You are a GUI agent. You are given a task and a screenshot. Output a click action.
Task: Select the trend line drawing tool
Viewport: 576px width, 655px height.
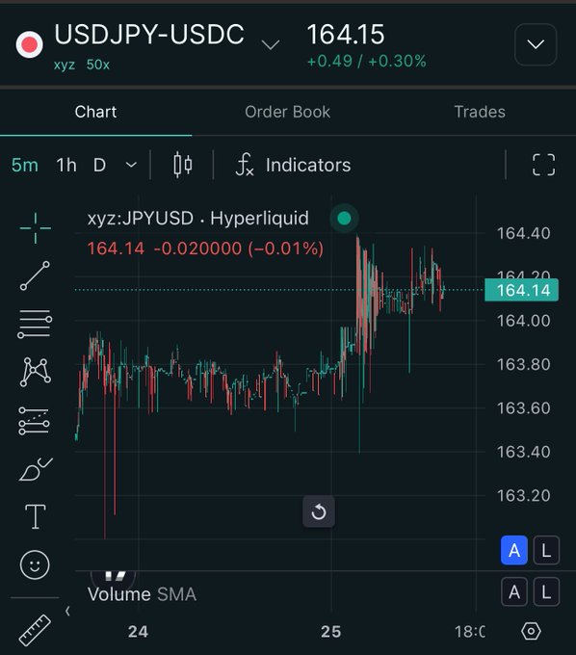[x=35, y=275]
